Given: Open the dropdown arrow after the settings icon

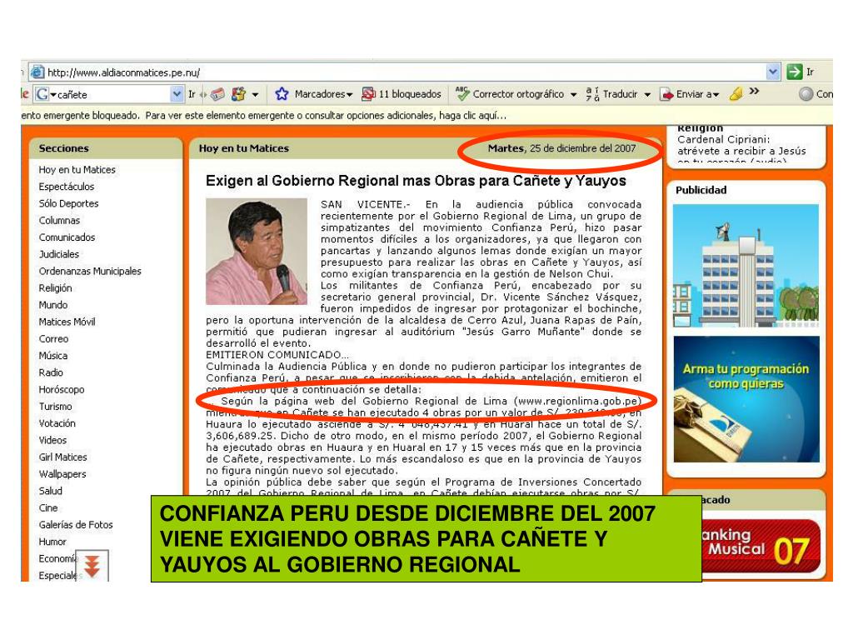Looking at the screenshot, I should point(255,95).
